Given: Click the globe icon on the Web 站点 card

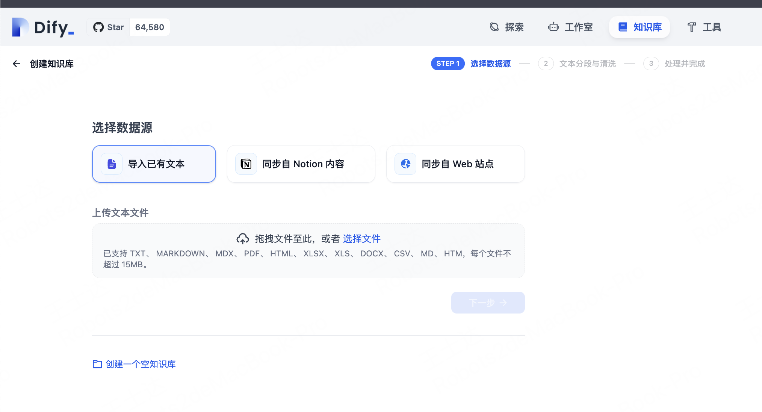Looking at the screenshot, I should click(x=405, y=164).
